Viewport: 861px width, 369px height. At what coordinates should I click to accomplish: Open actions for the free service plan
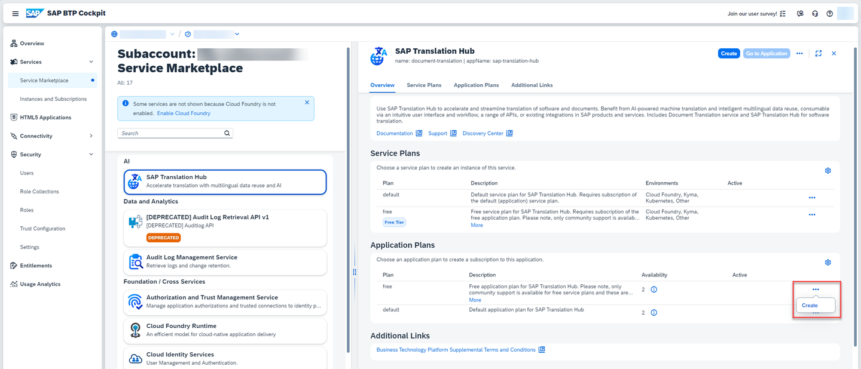pos(812,215)
